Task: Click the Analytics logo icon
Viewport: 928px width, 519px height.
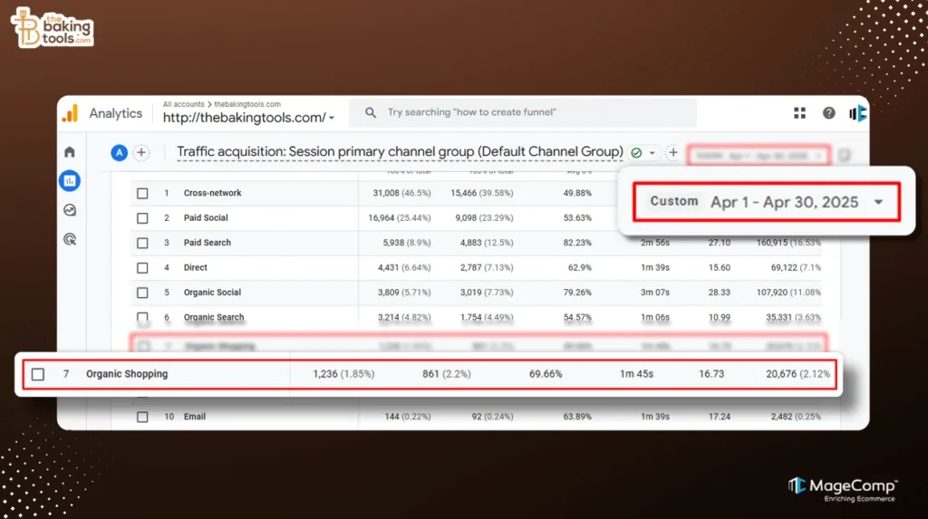Action: [70, 113]
